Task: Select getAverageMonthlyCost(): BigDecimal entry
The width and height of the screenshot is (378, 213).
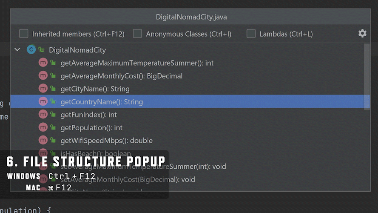Action: (x=121, y=76)
